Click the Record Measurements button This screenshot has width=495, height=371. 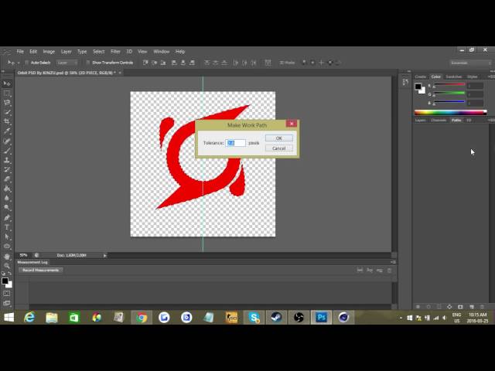pyautogui.click(x=40, y=271)
